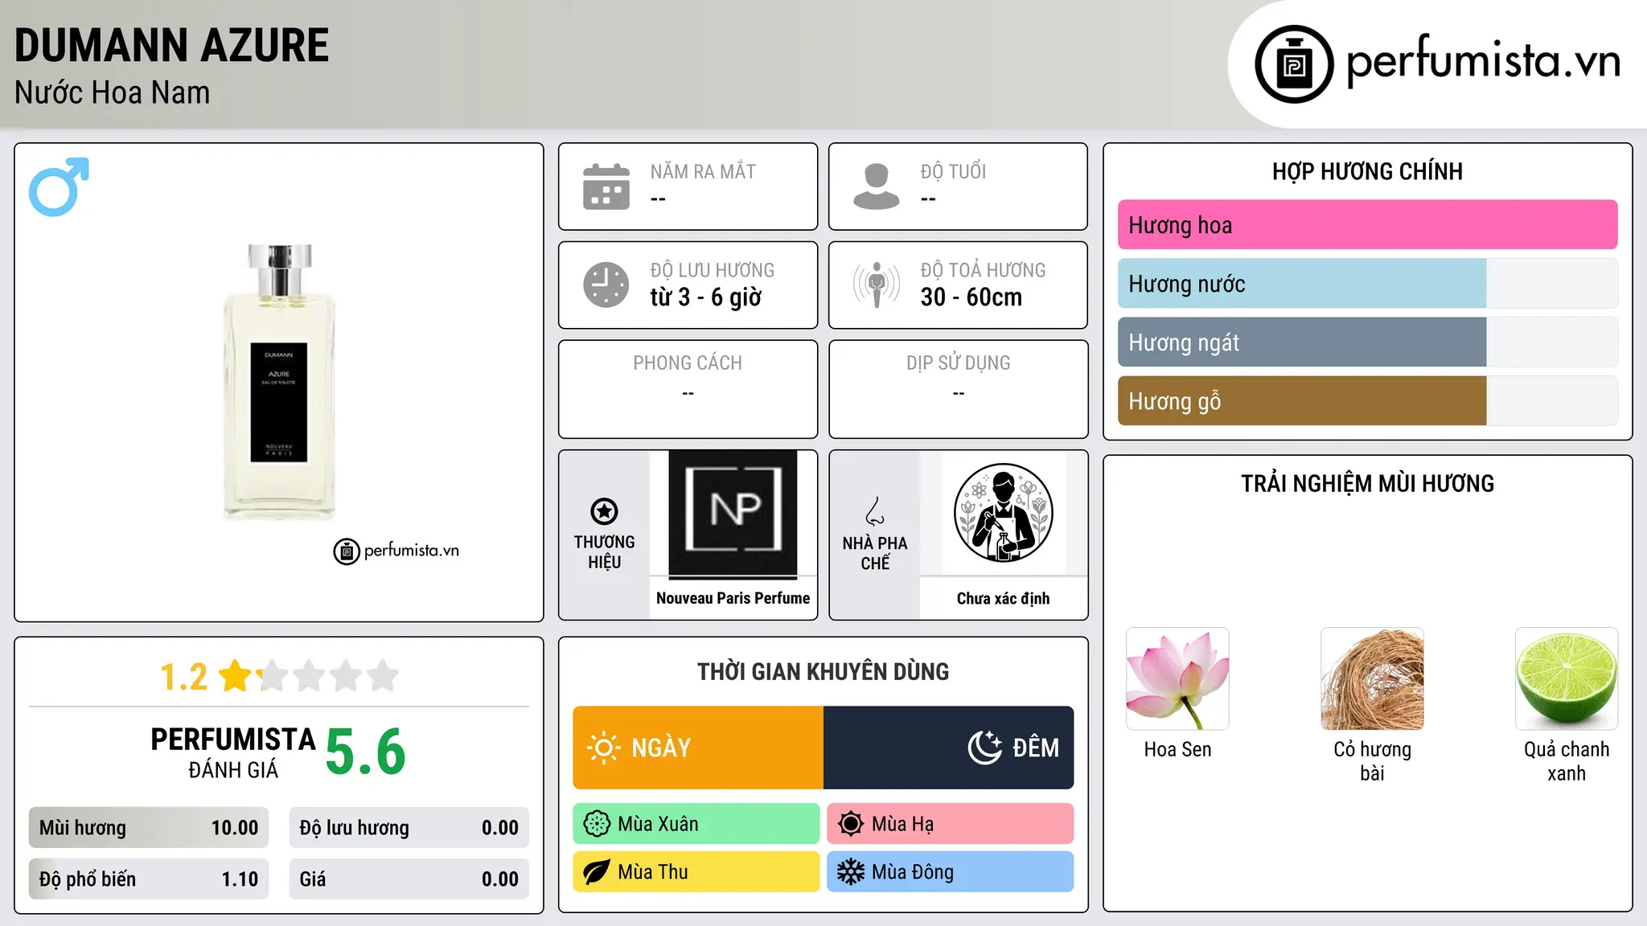The width and height of the screenshot is (1647, 926).
Task: Click the TRẢI NGHIỆM MÙI HƯƠNG heading
Action: click(x=1367, y=483)
